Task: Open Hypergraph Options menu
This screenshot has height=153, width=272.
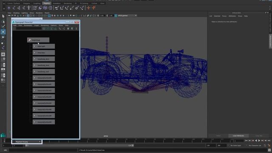Action: (x=54, y=25)
